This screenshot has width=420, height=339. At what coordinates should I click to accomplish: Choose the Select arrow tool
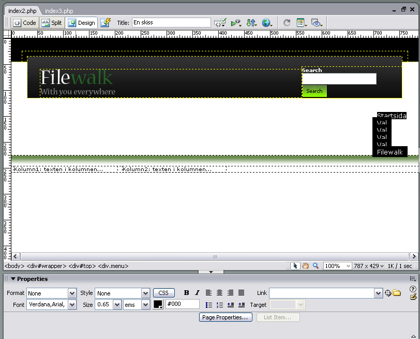pyautogui.click(x=295, y=266)
